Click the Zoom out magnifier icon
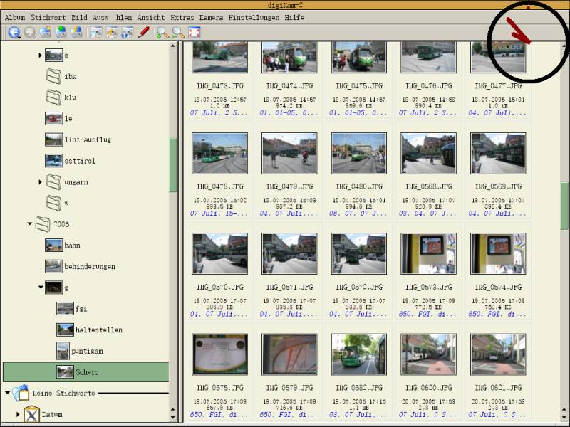The image size is (570, 427). (x=178, y=32)
